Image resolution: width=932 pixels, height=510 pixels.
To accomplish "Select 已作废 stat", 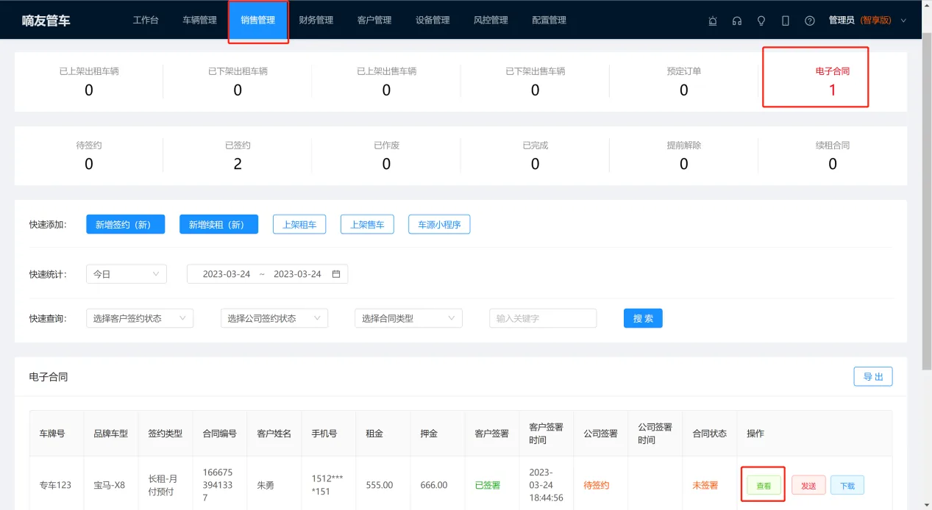I will click(x=386, y=155).
